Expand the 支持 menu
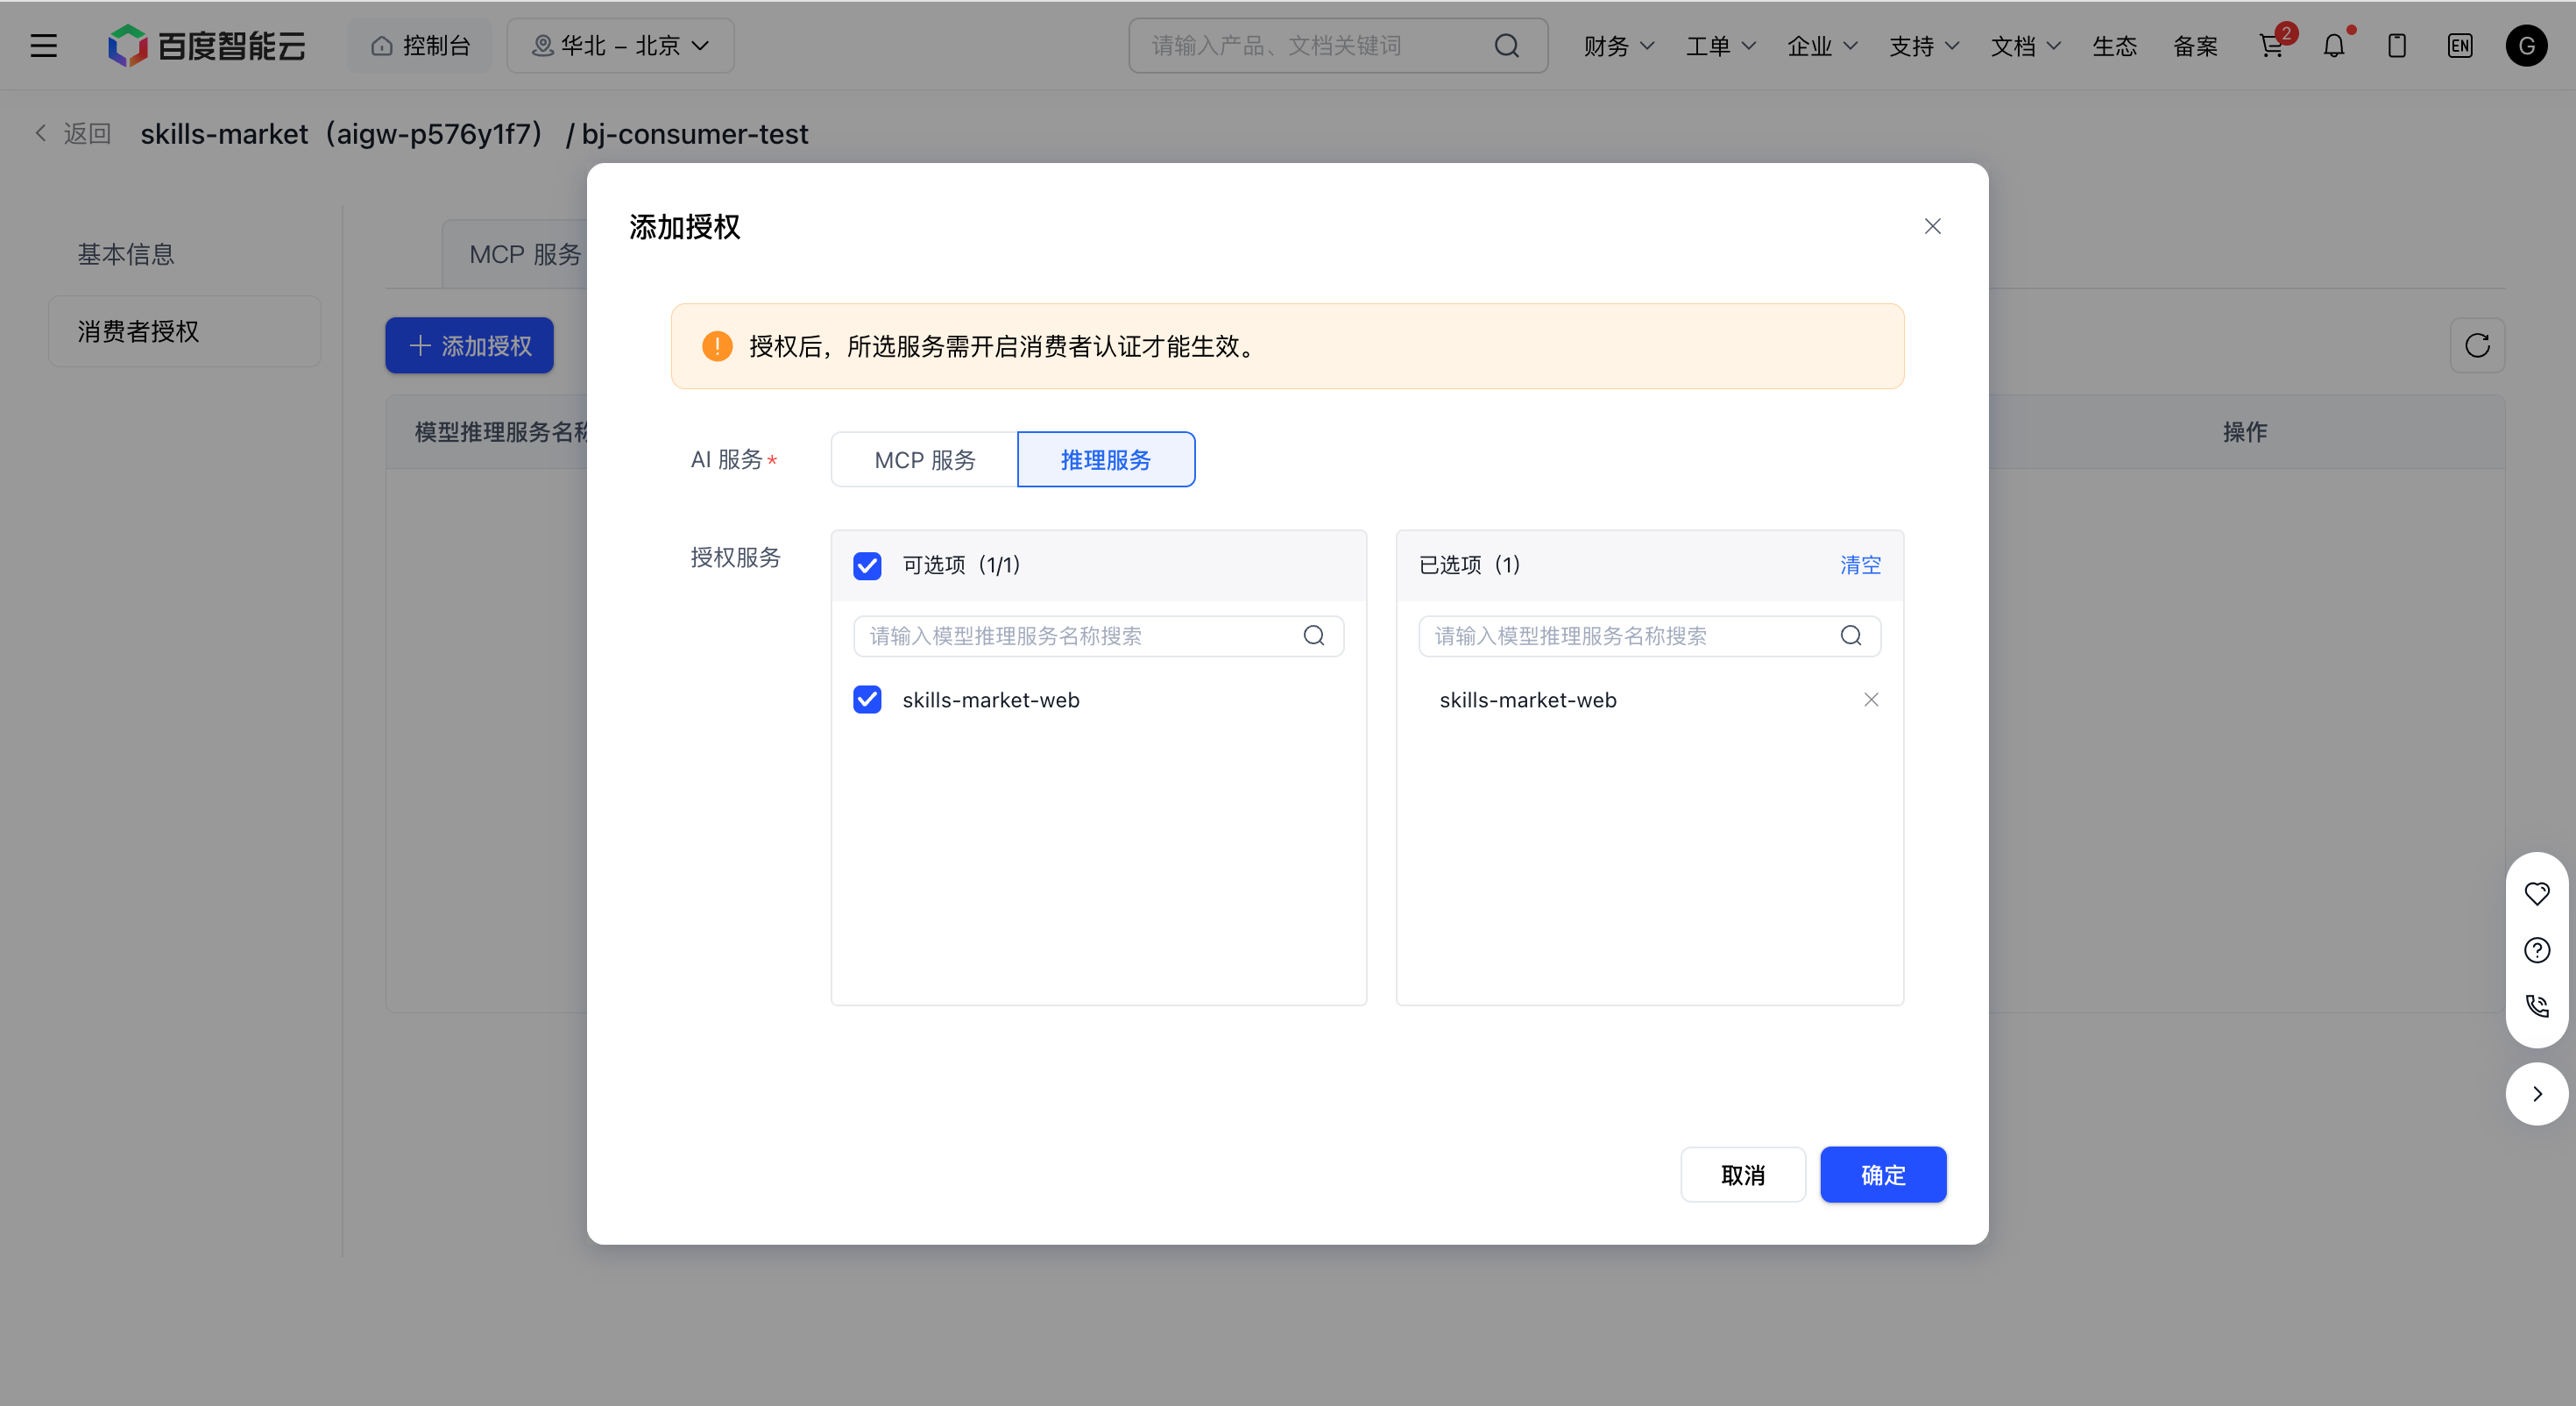This screenshot has height=1406, width=2576. (1924, 46)
